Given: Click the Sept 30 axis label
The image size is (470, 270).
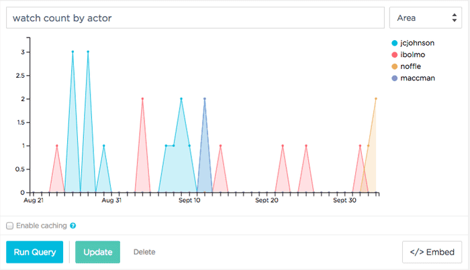Looking at the screenshot, I should coord(344,200).
